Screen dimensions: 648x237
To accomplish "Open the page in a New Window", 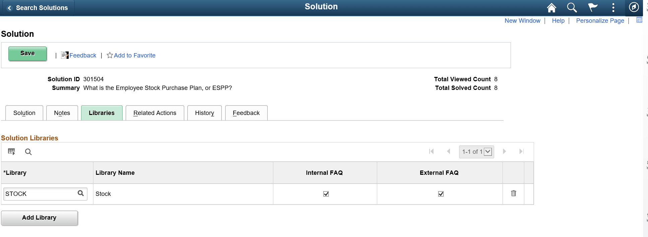I will pyautogui.click(x=523, y=20).
